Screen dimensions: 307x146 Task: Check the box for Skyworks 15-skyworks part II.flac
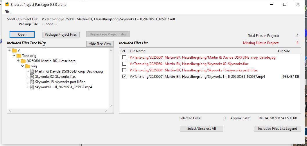(x=124, y=70)
